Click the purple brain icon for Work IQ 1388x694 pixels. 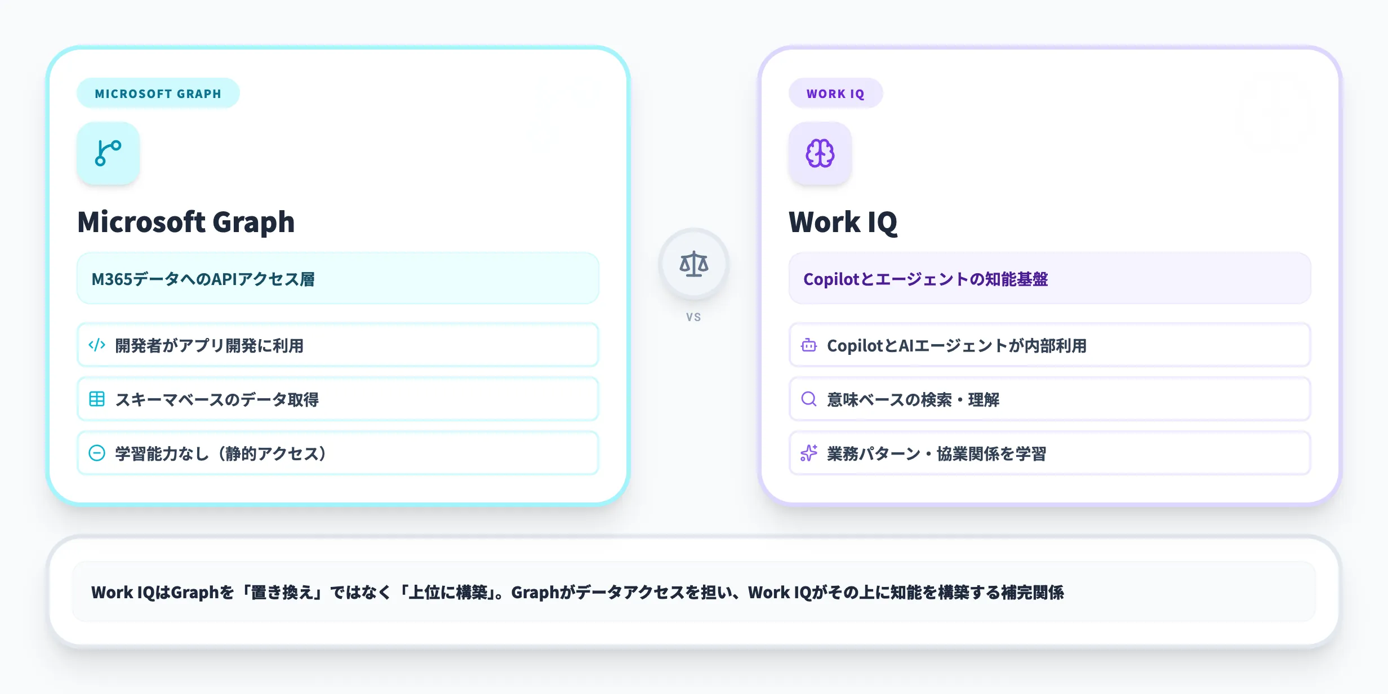[x=820, y=153]
